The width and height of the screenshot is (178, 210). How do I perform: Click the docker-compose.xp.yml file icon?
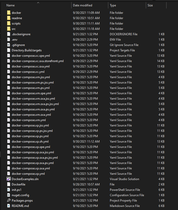[9, 173]
